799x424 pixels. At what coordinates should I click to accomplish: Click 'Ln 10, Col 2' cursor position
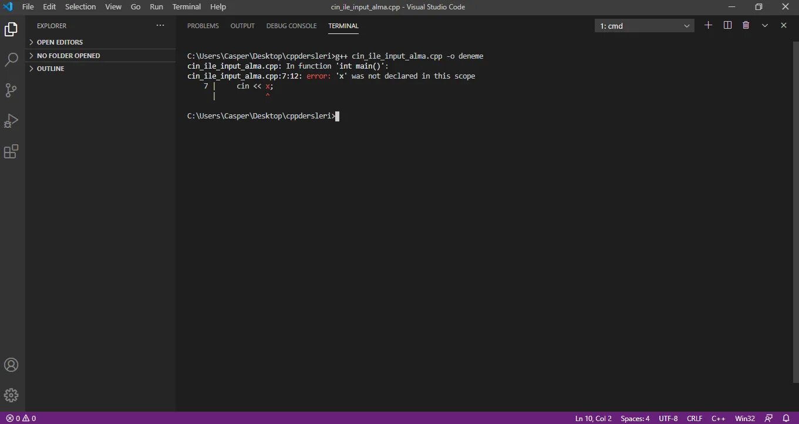[x=594, y=418]
